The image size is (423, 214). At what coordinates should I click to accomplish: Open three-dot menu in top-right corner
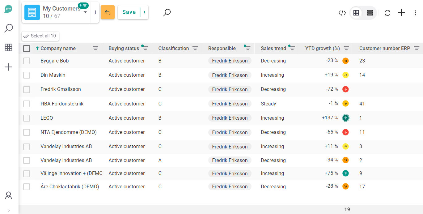coord(415,13)
